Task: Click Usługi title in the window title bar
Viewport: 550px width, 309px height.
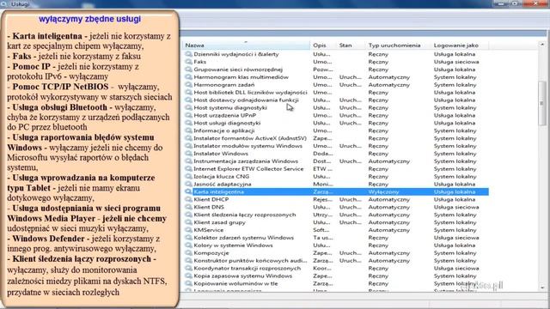Action: [20, 4]
